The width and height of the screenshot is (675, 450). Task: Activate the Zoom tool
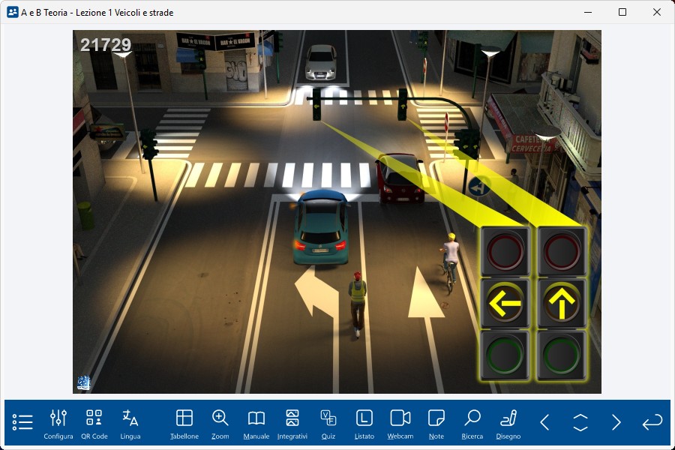point(220,423)
